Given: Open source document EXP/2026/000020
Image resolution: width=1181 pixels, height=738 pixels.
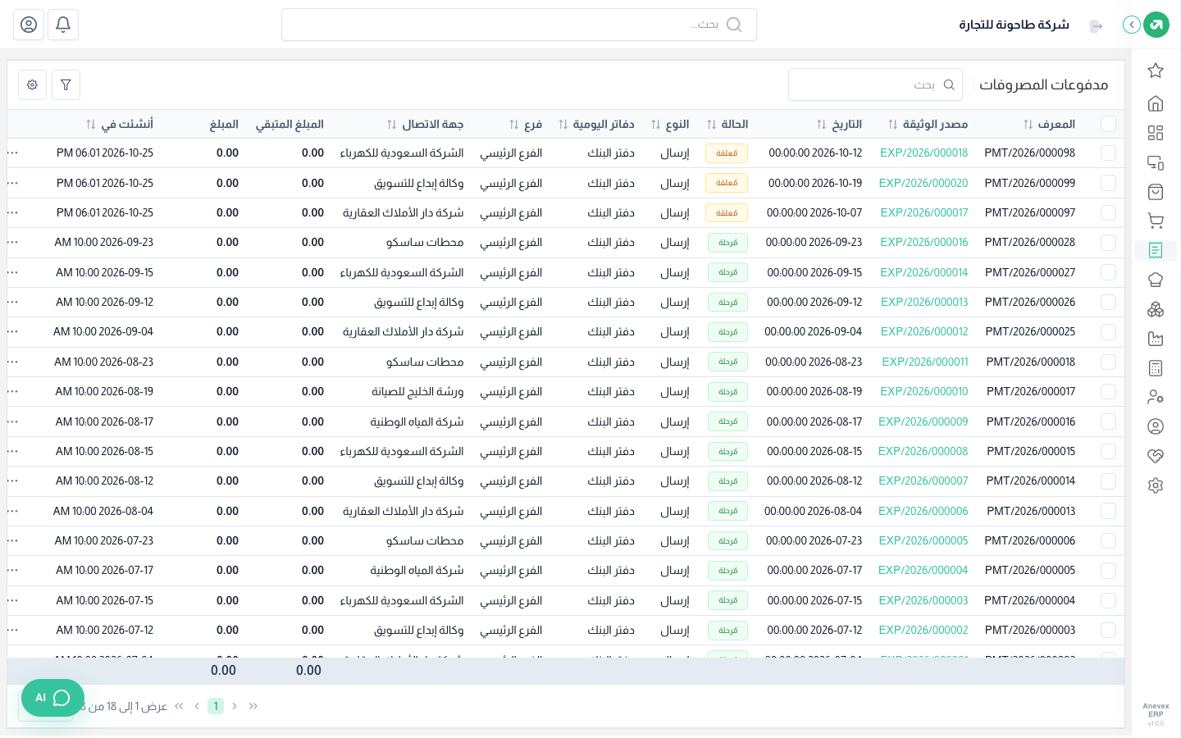Looking at the screenshot, I should click(923, 183).
